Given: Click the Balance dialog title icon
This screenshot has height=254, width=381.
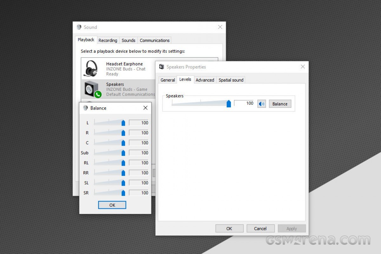Looking at the screenshot, I should tap(85, 108).
